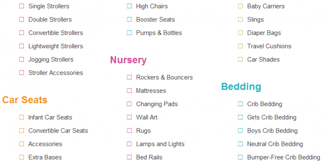Enable the High Chairs checkbox
The height and width of the screenshot is (164, 329).
coord(129,6)
